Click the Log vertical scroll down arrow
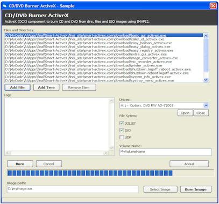 pos(111,148)
